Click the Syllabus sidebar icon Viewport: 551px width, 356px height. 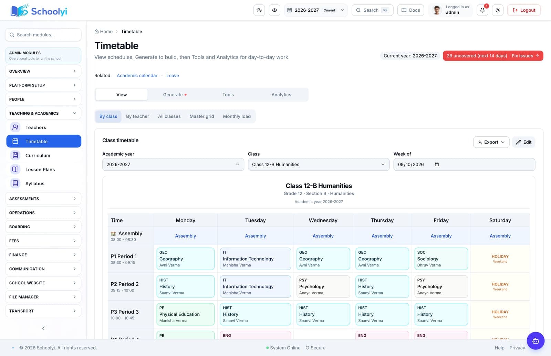[x=15, y=184]
